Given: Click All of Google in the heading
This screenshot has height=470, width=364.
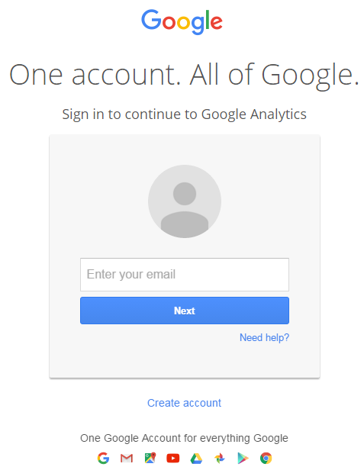Looking at the screenshot, I should (275, 76).
